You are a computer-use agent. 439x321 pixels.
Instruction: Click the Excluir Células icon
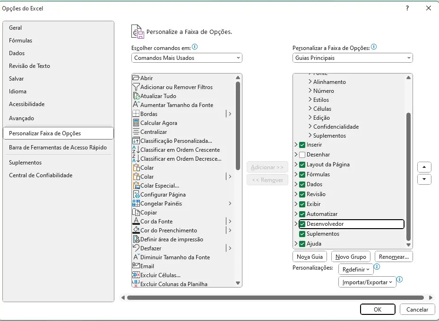point(136,275)
